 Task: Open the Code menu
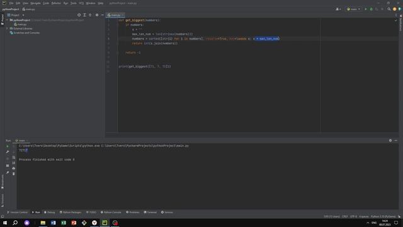46,3
